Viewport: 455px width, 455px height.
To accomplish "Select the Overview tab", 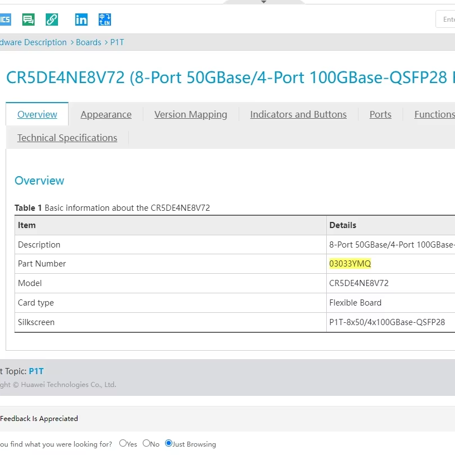I will click(37, 114).
